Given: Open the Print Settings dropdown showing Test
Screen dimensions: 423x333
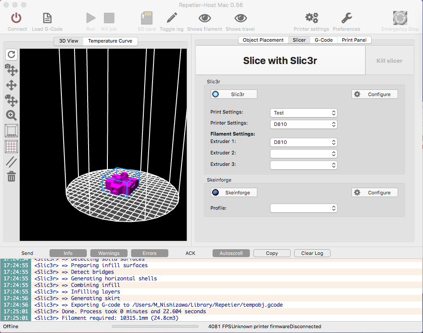Looking at the screenshot, I should click(303, 113).
